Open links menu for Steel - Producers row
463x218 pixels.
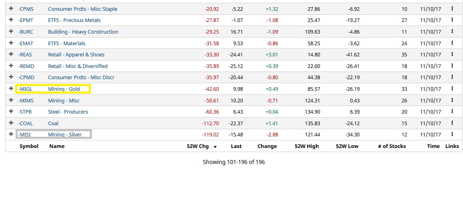[x=452, y=111]
